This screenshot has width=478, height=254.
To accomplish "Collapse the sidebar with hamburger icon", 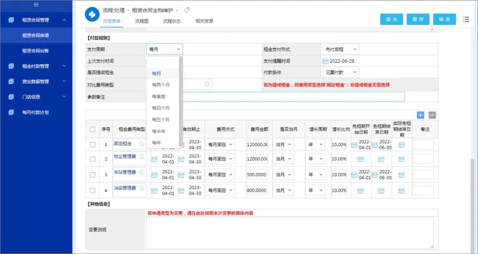I will tap(36, 4).
